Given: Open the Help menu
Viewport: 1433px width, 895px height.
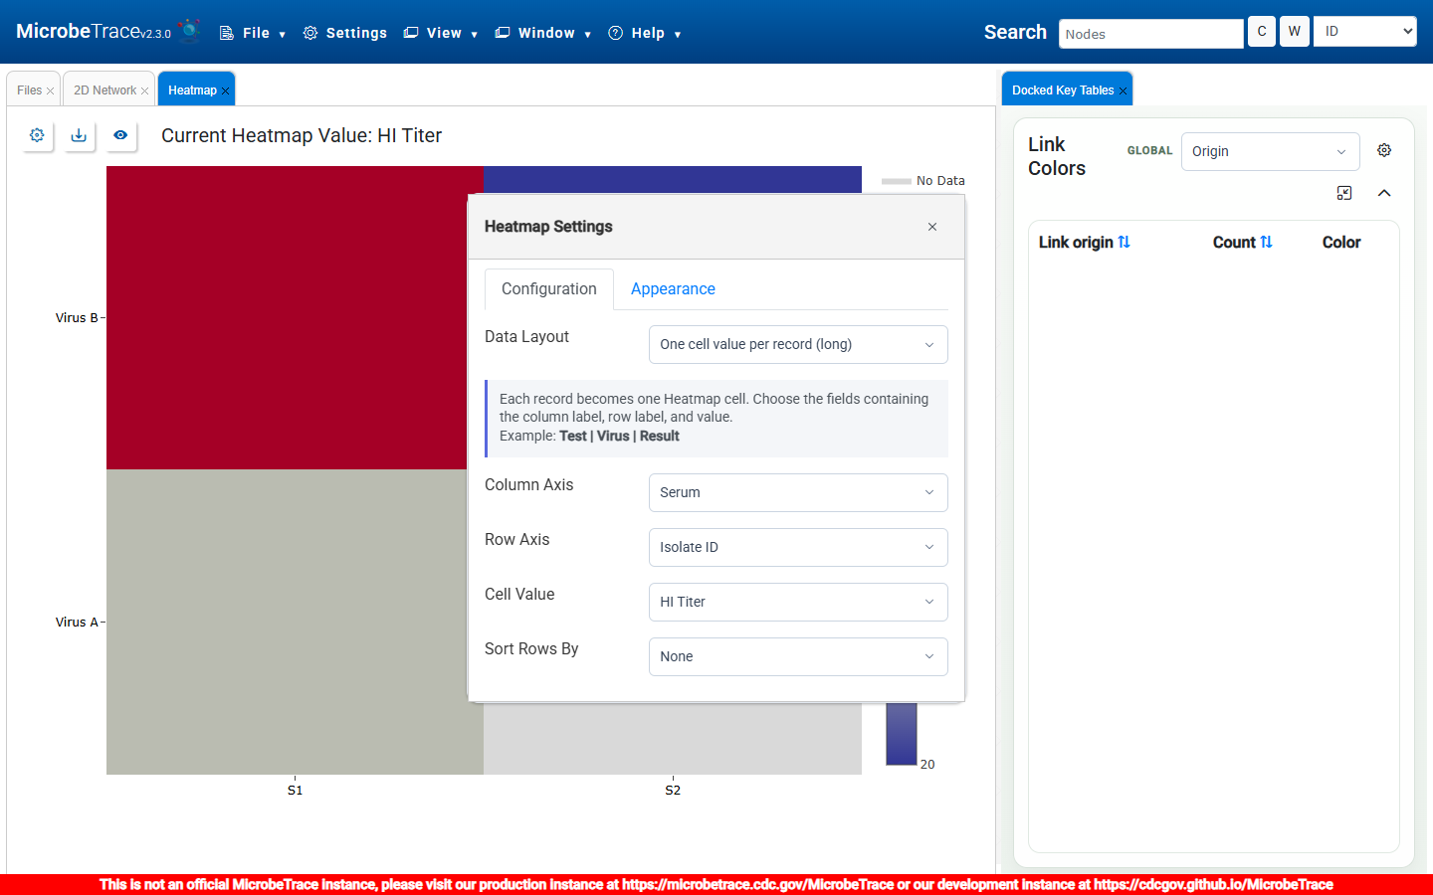Looking at the screenshot, I should coord(644,33).
